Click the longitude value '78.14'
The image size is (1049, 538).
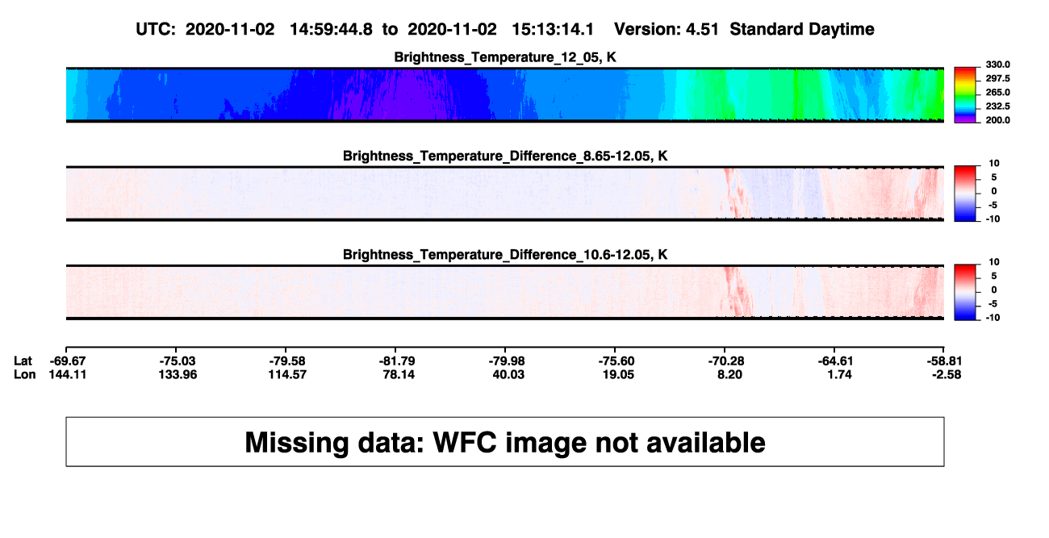[397, 374]
